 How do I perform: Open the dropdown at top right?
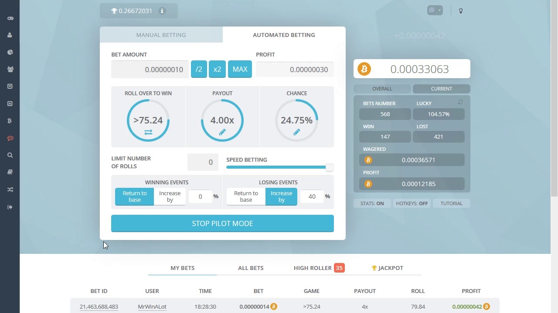point(435,10)
